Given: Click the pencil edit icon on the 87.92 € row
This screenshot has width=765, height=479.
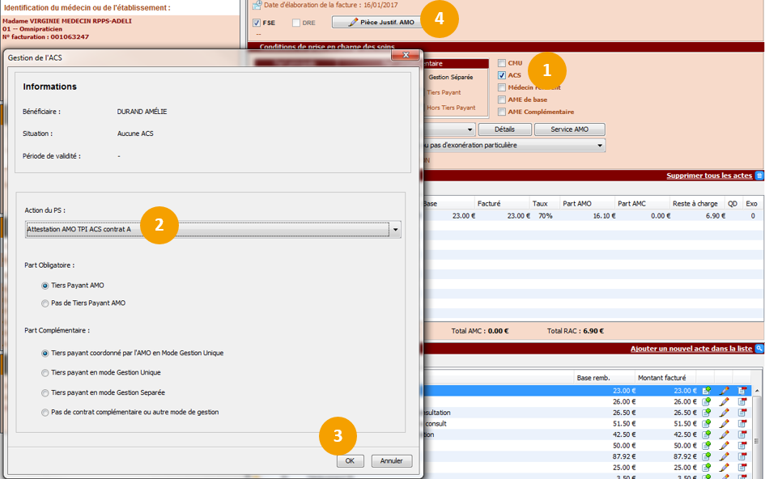Looking at the screenshot, I should tap(725, 456).
